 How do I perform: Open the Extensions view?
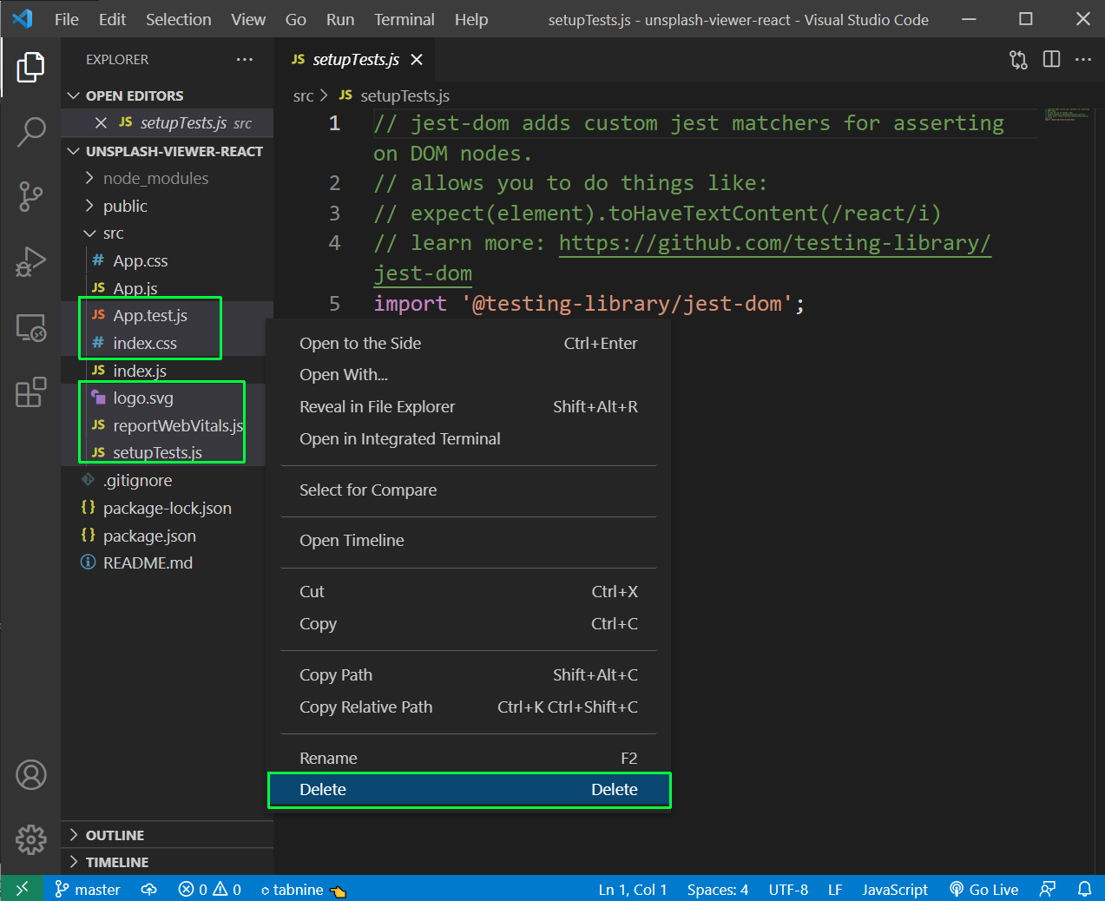pos(31,392)
